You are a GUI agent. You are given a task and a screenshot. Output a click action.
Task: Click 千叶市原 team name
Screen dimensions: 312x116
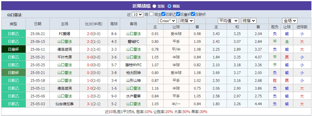pos(65,57)
